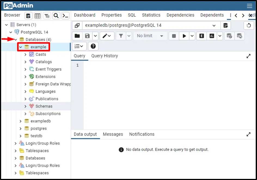Collapse the Databases (4) node
The height and width of the screenshot is (180, 257).
[16, 40]
